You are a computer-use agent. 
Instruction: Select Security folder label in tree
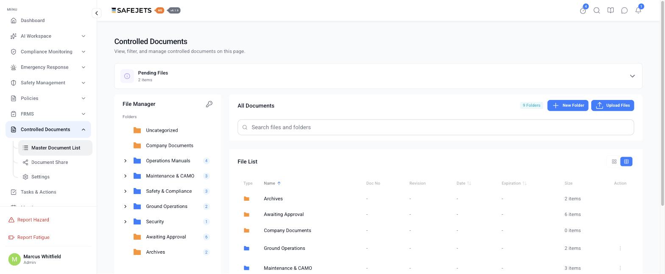(155, 222)
